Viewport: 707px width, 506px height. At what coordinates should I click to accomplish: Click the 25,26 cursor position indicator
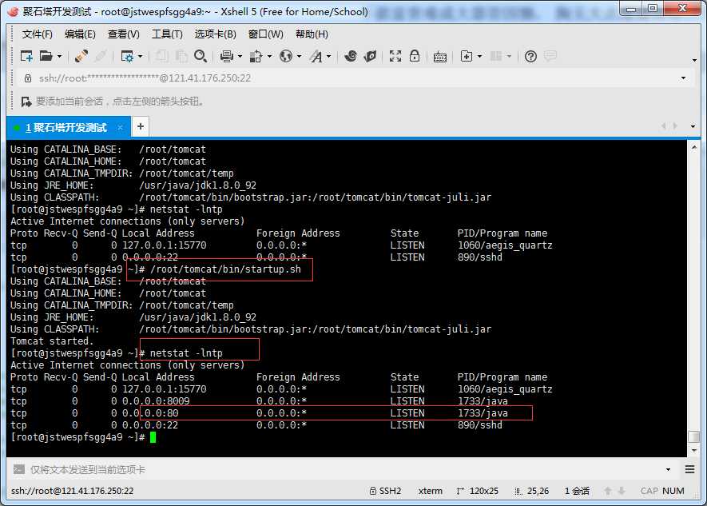pos(532,491)
